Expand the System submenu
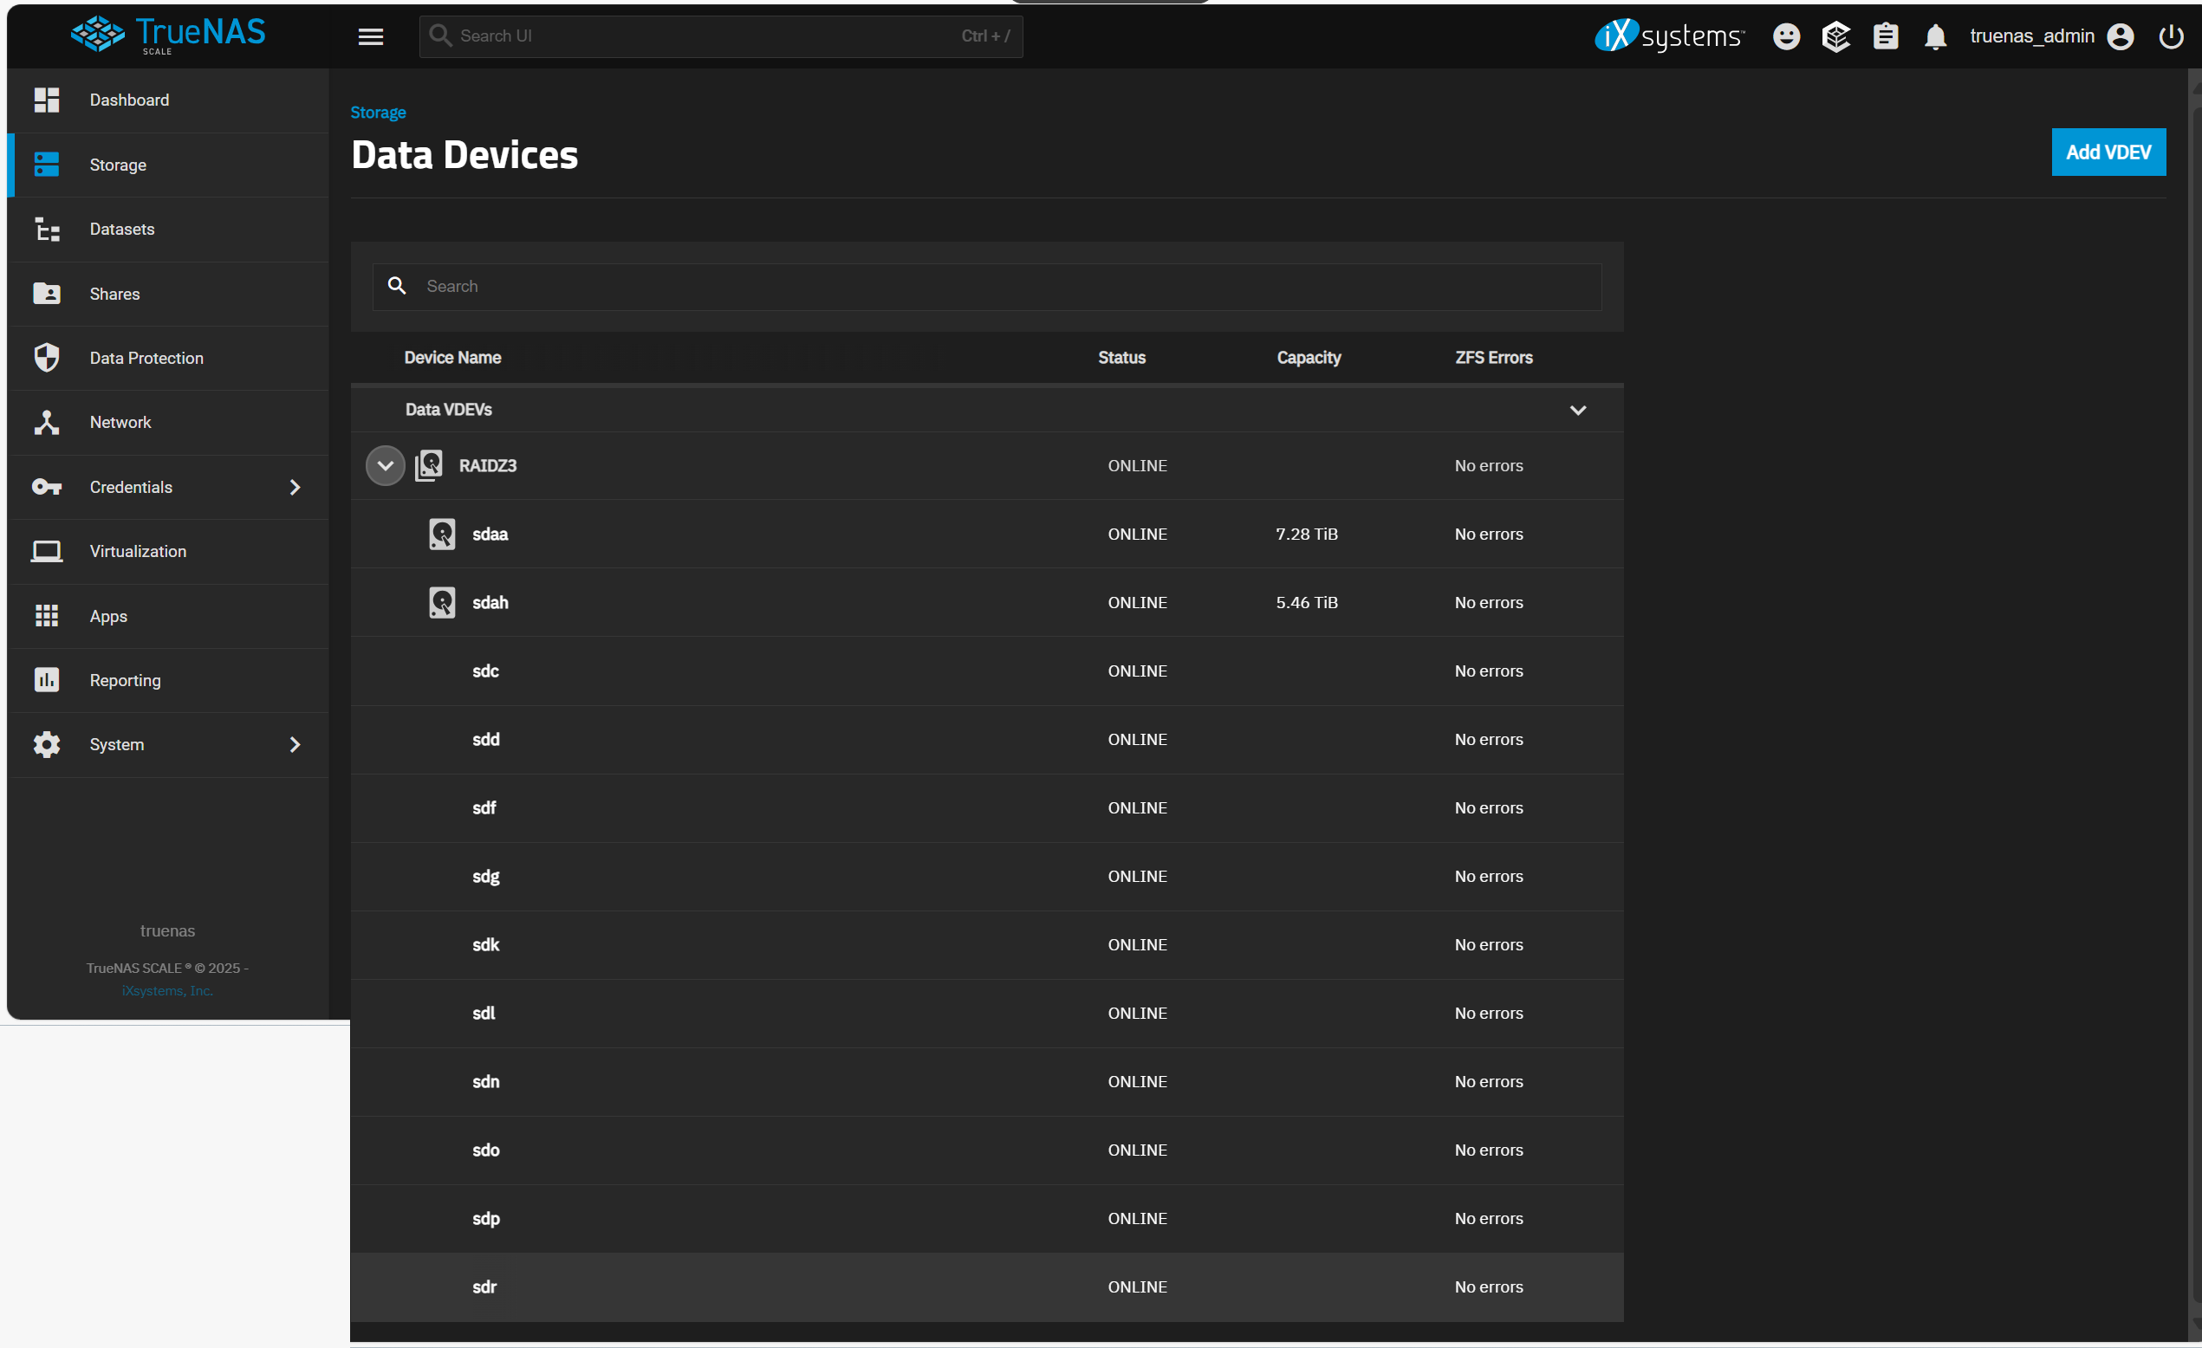This screenshot has height=1348, width=2202. pos(295,744)
